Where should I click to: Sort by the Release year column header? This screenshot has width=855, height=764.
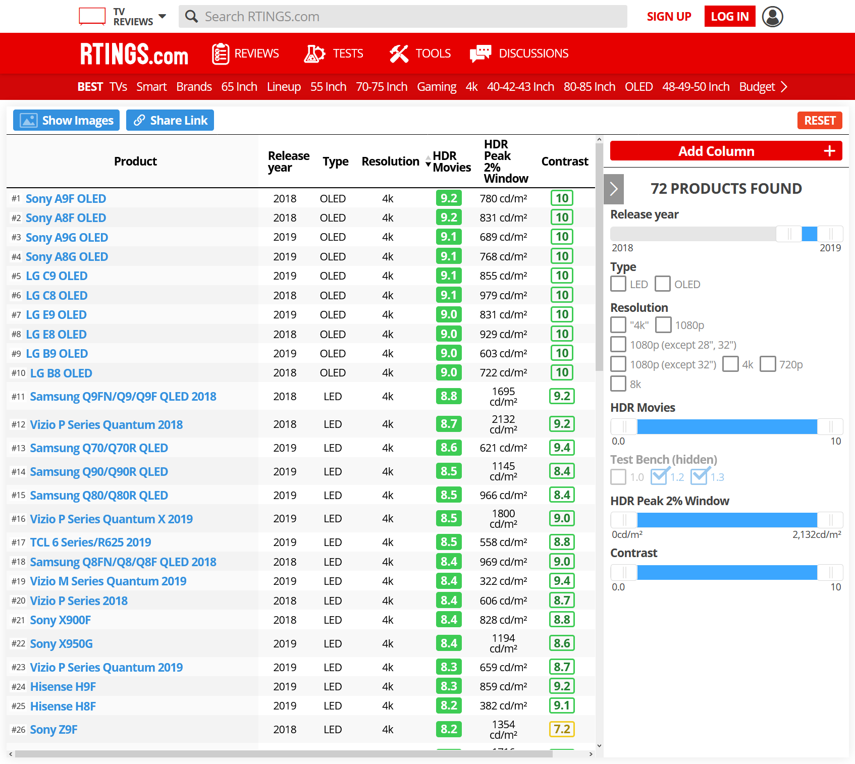288,161
